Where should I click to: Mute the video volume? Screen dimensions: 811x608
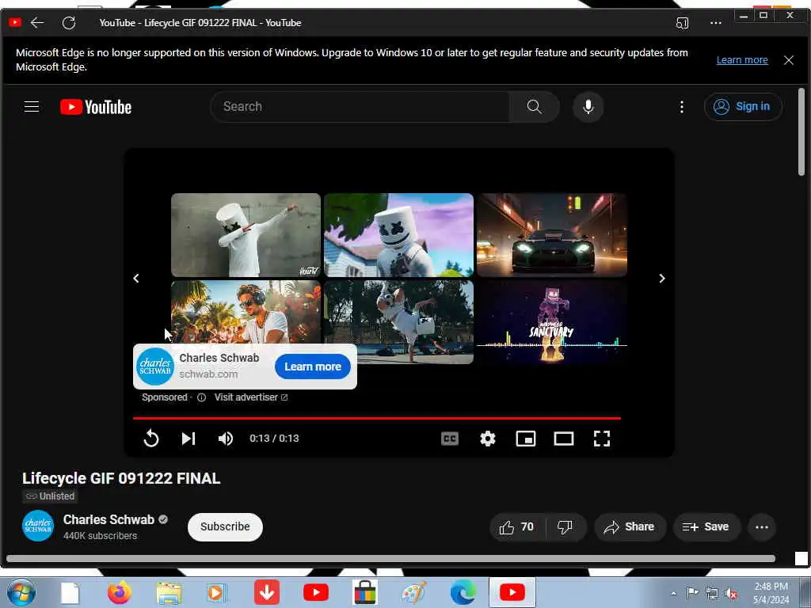[226, 439]
